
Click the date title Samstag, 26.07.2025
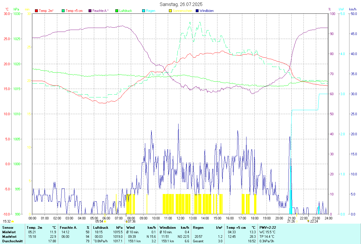[181, 4]
